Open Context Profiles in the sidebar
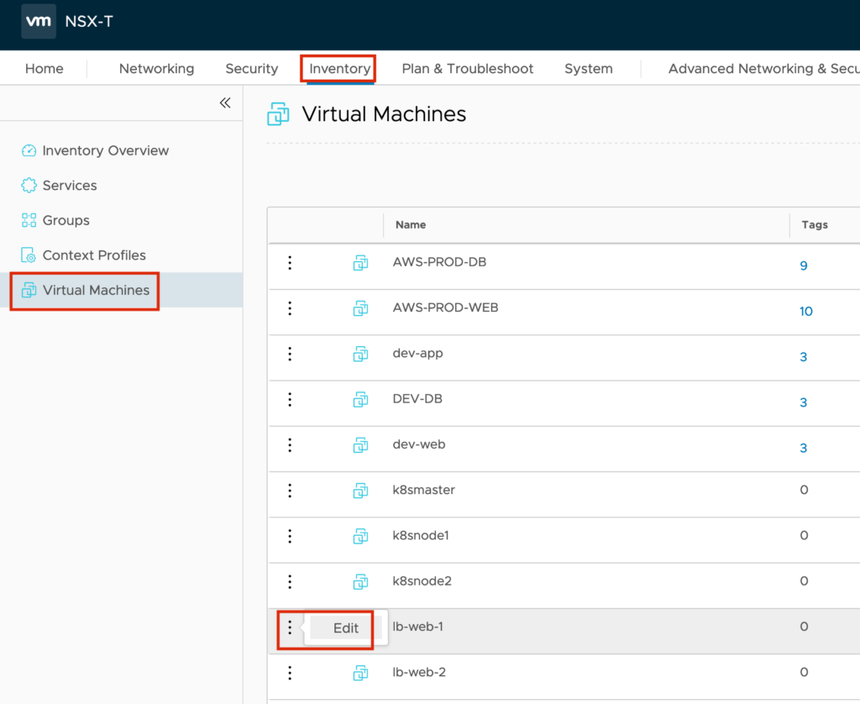 93,255
